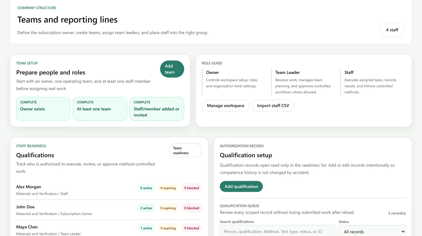The image size is (422, 236).
Task: Click Maya Chen's 0 expiring badge
Action: pyautogui.click(x=168, y=228)
